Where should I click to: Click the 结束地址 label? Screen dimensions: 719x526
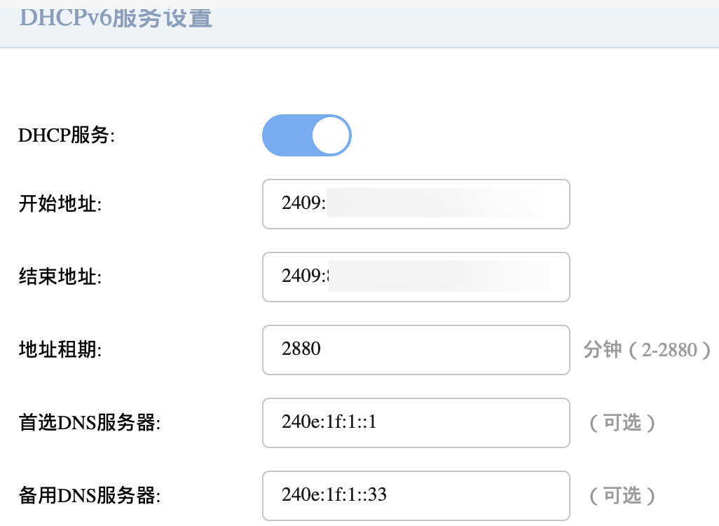pyautogui.click(x=60, y=278)
